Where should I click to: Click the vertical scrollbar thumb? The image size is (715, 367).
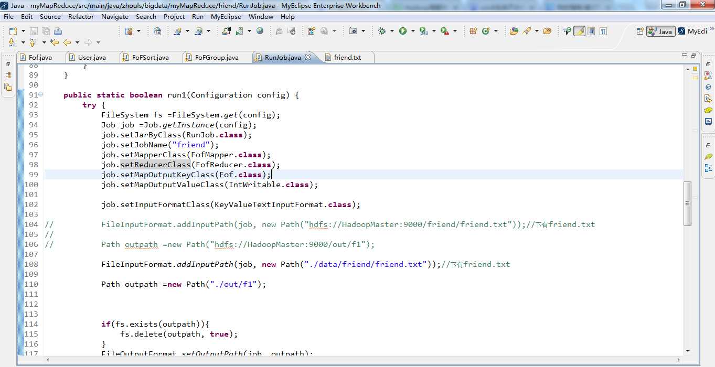click(x=687, y=203)
